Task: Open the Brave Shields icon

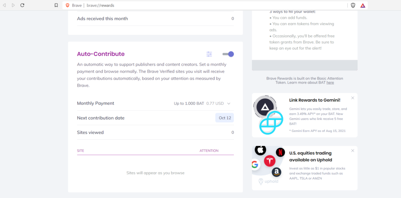Action: 353,5
